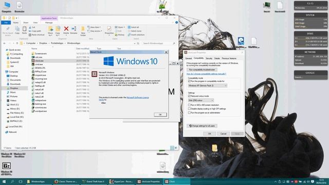Click the Google search field widget
The width and height of the screenshot is (329, 185).
click(310, 78)
